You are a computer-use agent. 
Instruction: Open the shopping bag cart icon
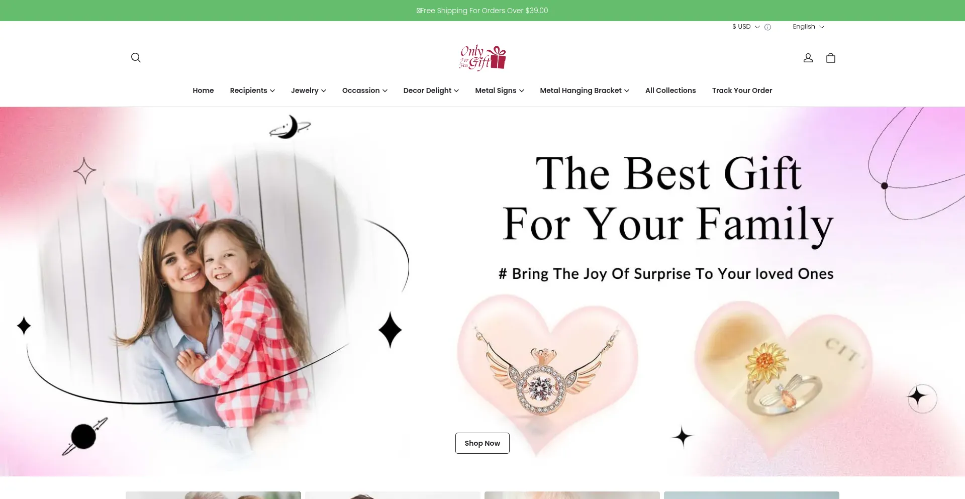pos(831,58)
